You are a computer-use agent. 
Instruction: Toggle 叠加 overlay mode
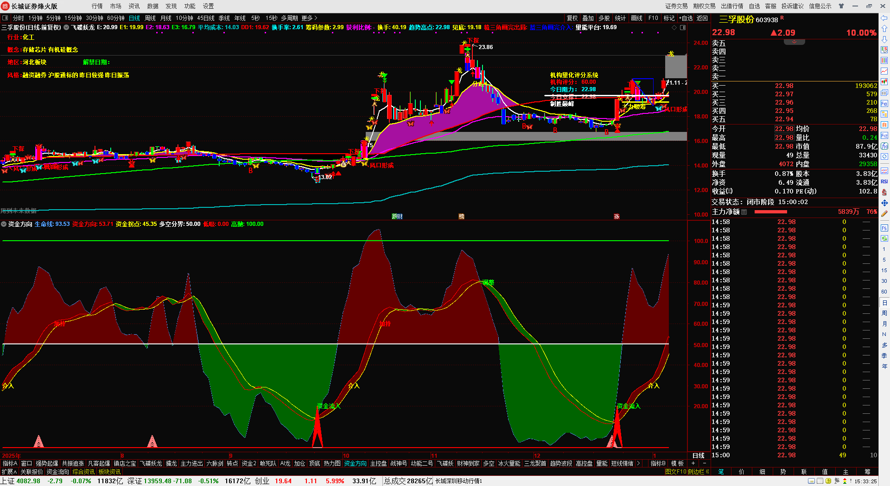click(x=588, y=18)
